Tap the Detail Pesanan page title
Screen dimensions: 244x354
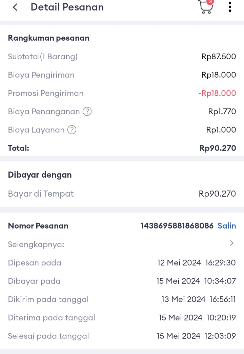pos(67,7)
